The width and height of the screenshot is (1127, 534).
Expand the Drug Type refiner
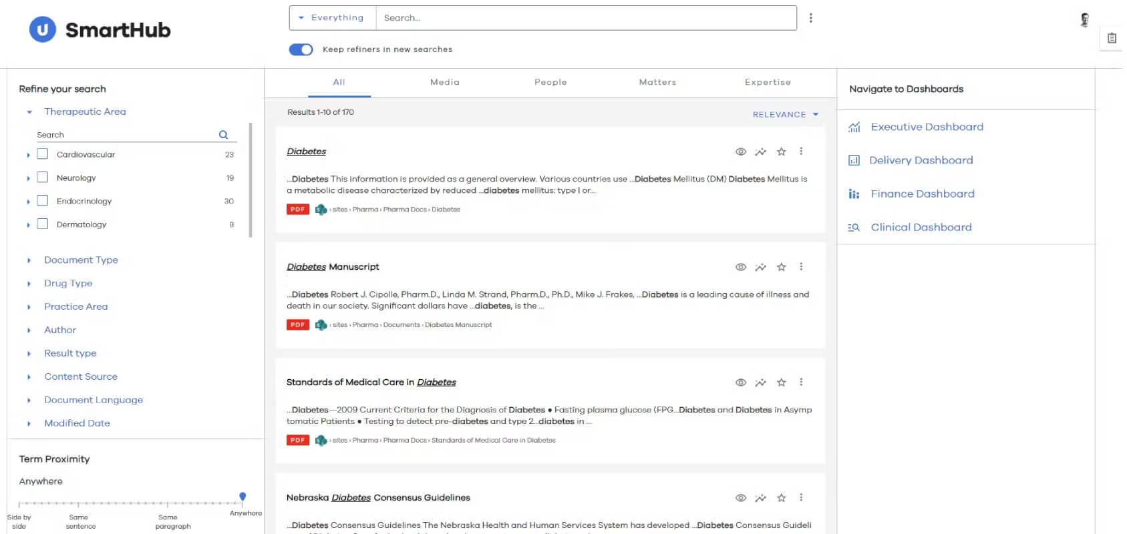click(x=29, y=284)
